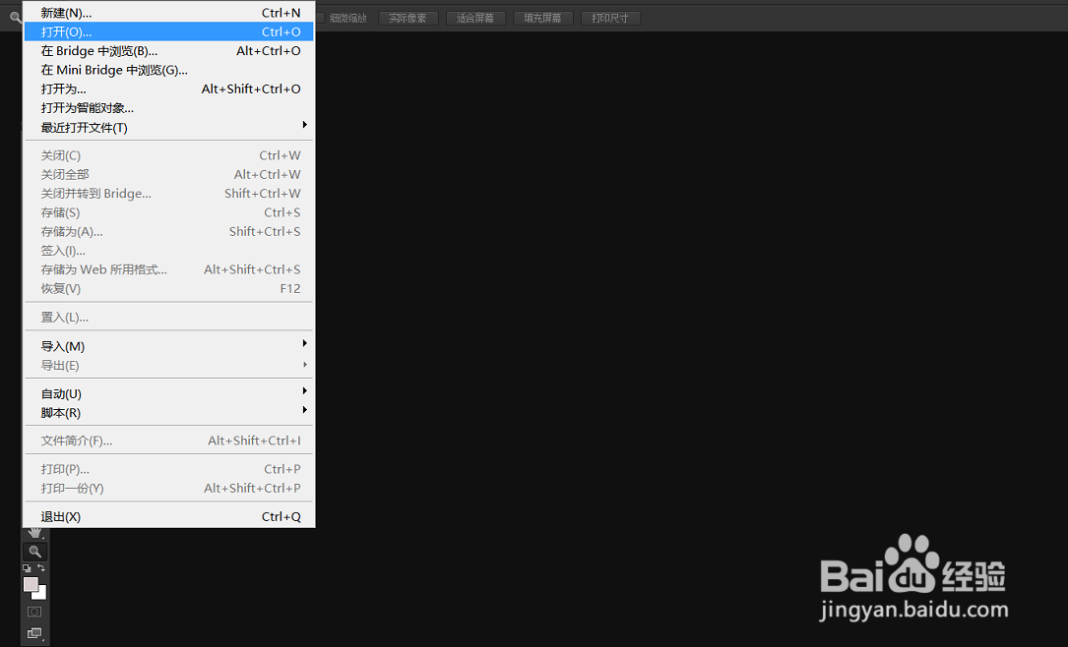Click the 打印(P)... entry
Image resolution: width=1068 pixels, height=647 pixels.
tap(169, 469)
